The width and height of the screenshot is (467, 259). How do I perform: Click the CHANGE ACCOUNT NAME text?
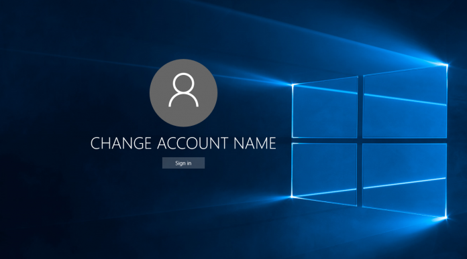pos(183,143)
